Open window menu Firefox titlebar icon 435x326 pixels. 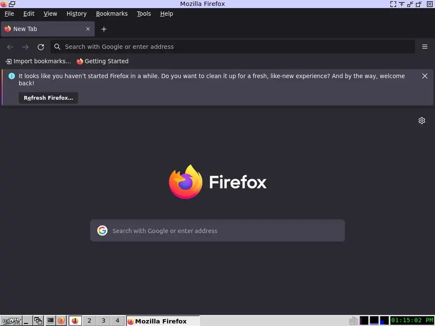click(3, 4)
